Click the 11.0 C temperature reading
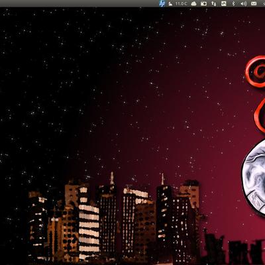265x265 pixels. [x=181, y=4]
